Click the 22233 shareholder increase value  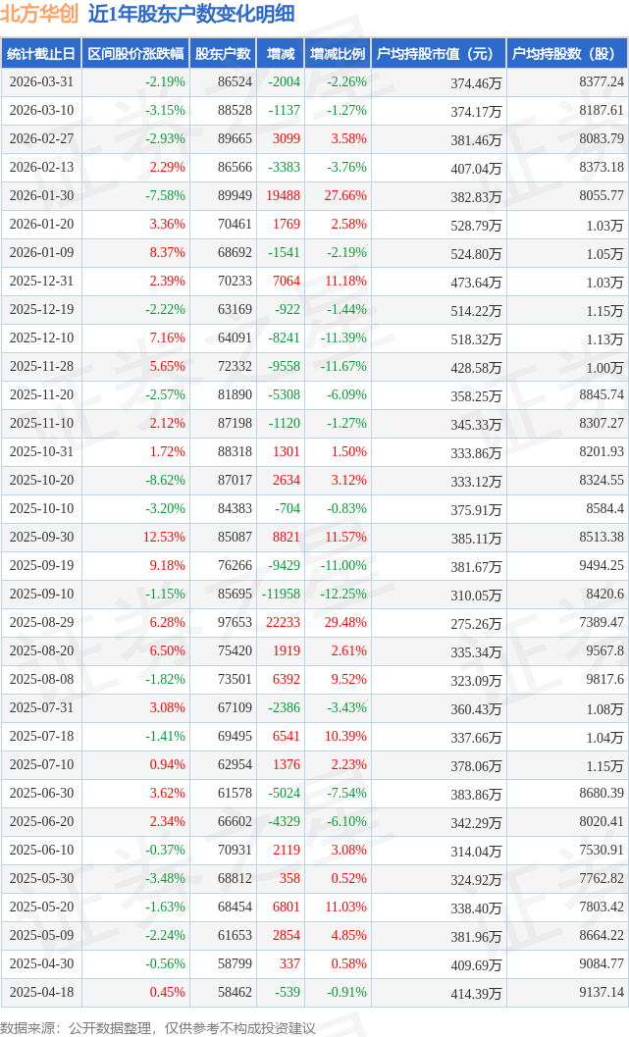283,623
